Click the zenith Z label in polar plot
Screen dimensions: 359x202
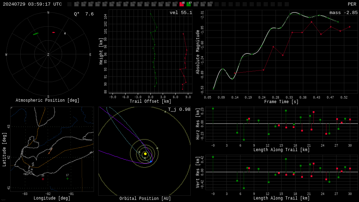48,54
